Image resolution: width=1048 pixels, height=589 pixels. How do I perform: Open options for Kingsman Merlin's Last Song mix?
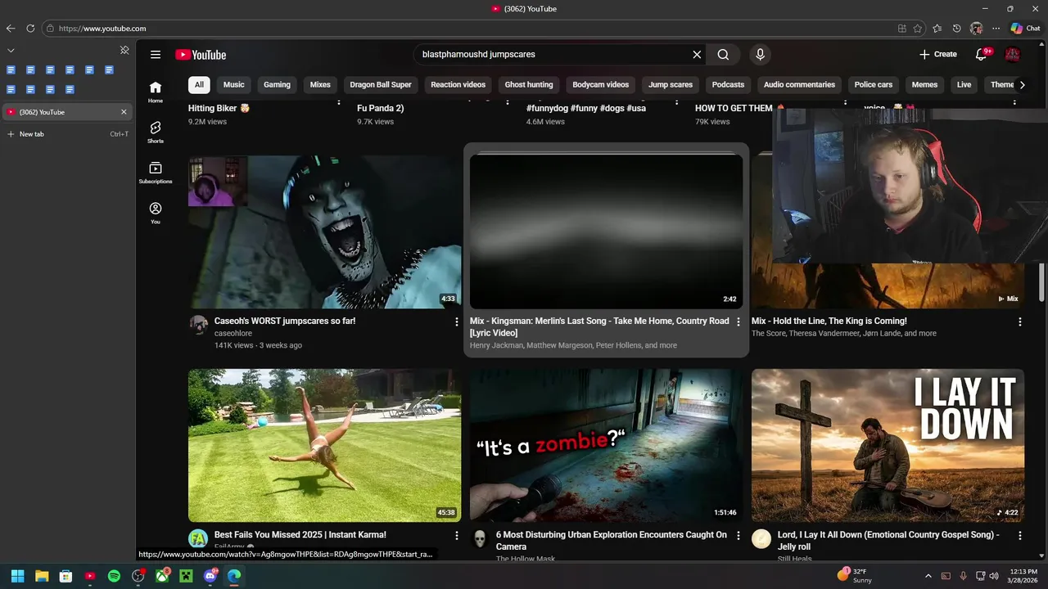click(739, 321)
